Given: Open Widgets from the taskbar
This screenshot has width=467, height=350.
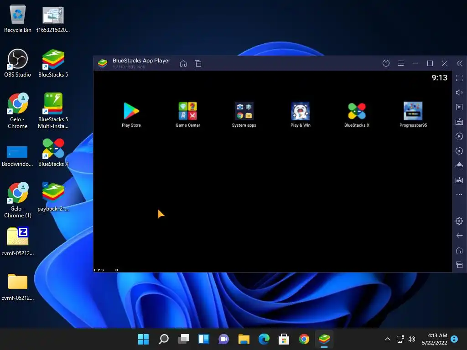Looking at the screenshot, I should (x=204, y=339).
